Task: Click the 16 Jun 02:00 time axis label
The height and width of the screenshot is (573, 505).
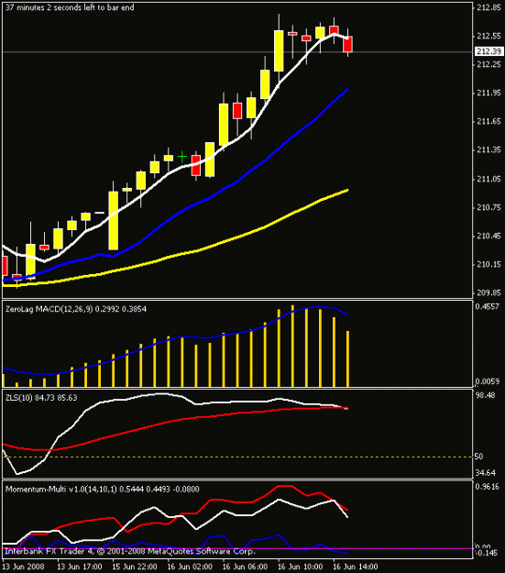Action: [x=190, y=567]
